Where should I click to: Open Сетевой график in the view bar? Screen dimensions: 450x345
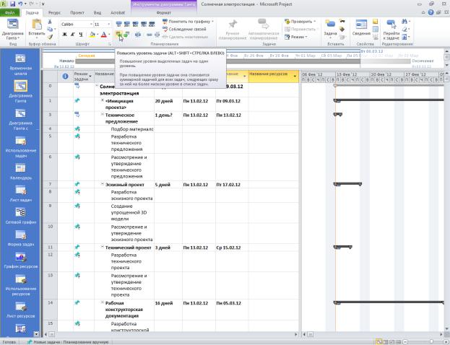[21, 216]
